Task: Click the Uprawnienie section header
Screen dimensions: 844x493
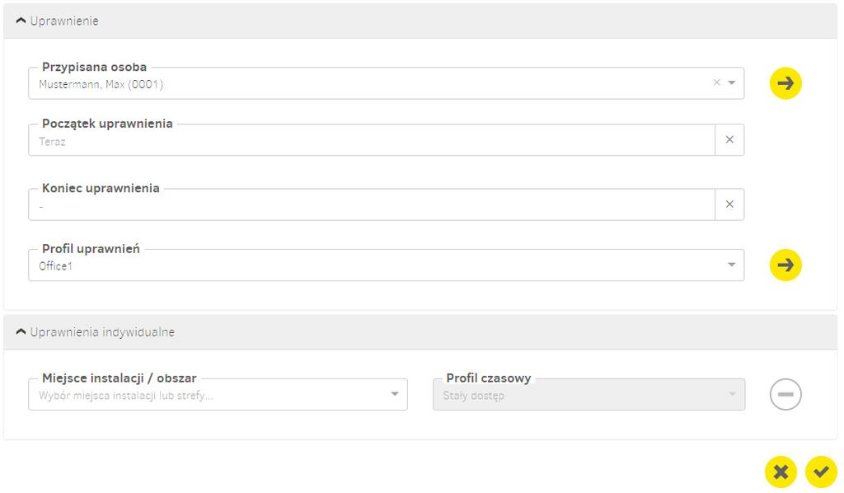Action: tap(420, 21)
